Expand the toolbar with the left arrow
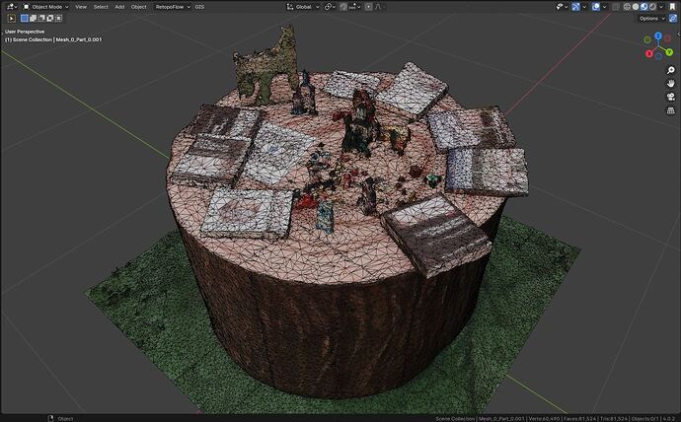The image size is (681, 422). 2,33
